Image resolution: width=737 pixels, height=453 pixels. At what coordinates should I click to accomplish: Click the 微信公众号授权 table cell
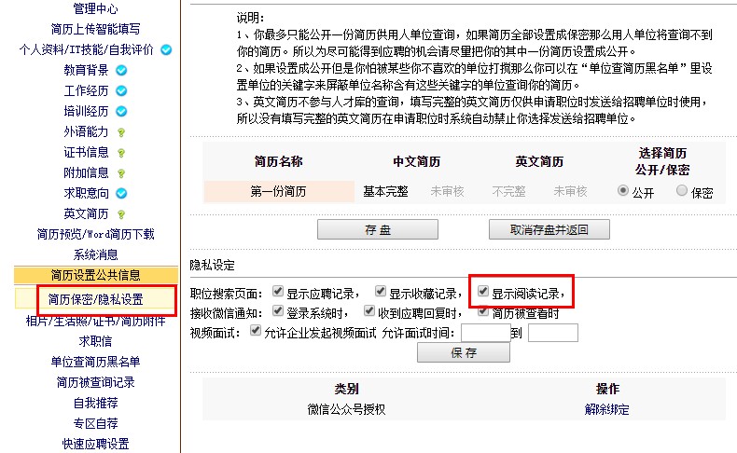(x=346, y=409)
